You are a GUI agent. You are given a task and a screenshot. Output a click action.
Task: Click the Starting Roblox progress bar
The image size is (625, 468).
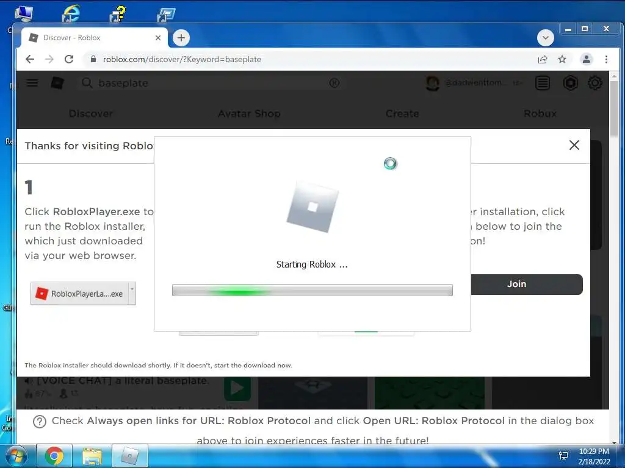point(312,290)
